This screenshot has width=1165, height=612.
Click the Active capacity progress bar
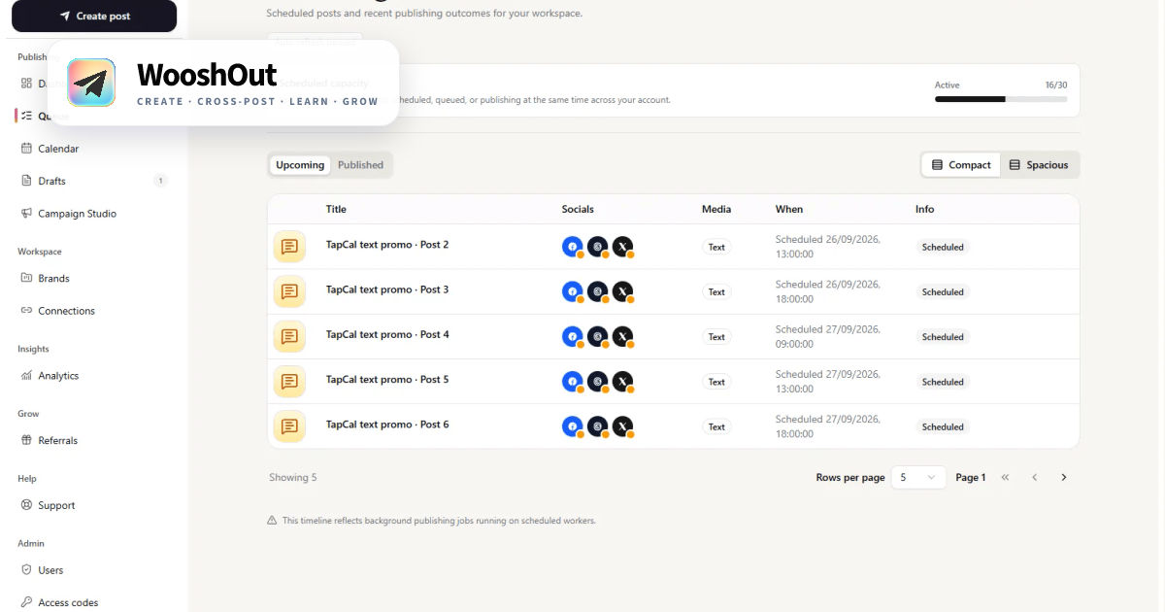tap(1001, 99)
